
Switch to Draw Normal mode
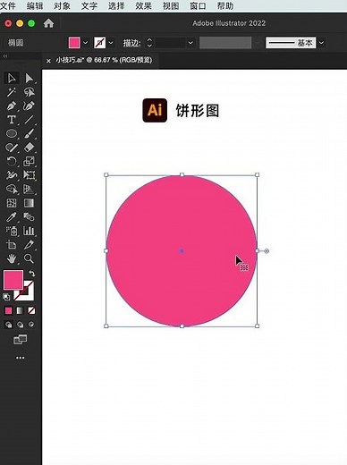[x=9, y=325]
